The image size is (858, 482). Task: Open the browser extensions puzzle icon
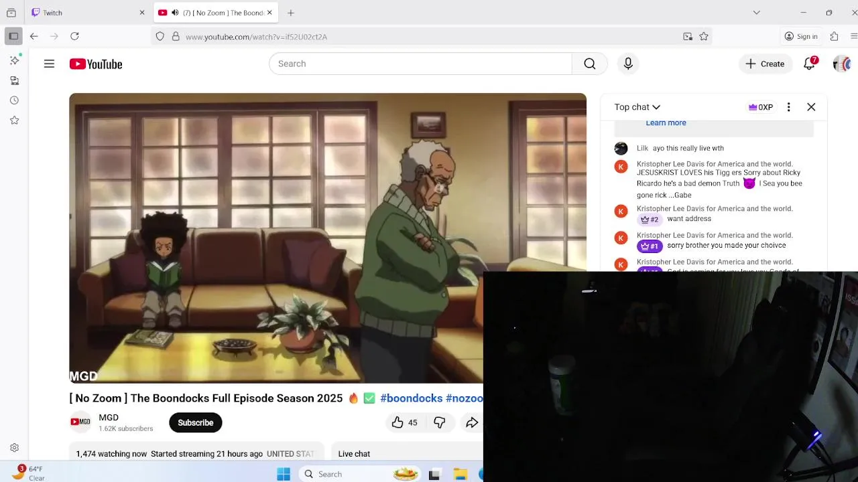(834, 36)
